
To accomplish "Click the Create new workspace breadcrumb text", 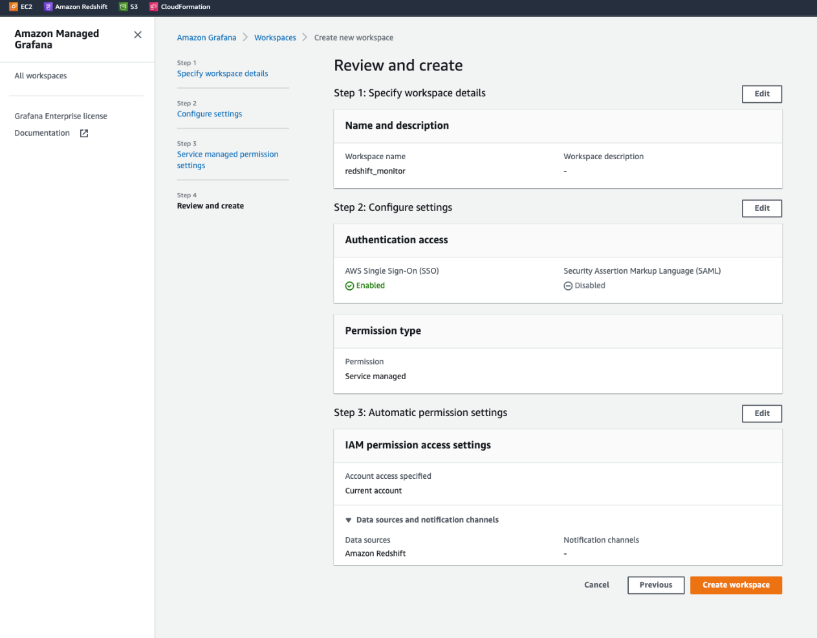I will tap(354, 38).
